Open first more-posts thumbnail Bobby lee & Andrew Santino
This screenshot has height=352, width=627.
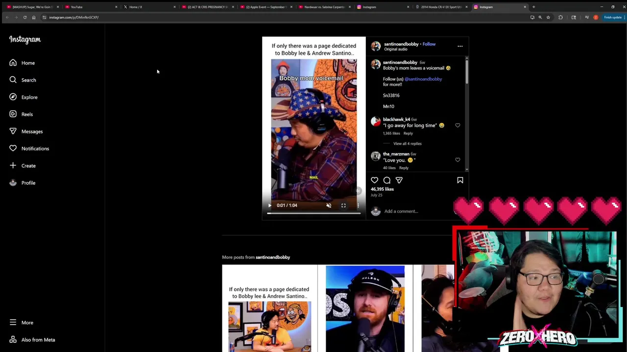coord(269,308)
